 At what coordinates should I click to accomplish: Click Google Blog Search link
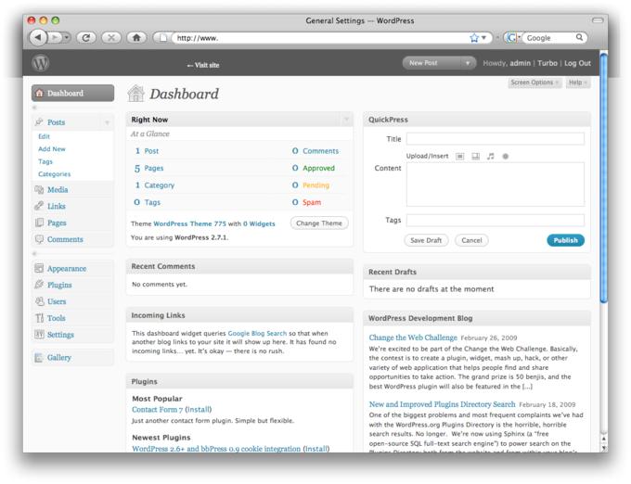pos(257,333)
